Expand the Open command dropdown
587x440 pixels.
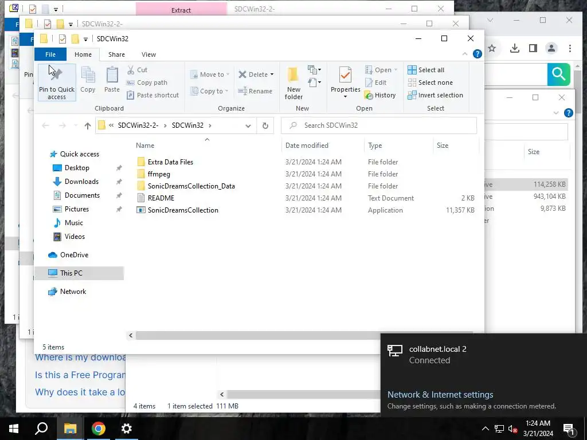pyautogui.click(x=396, y=70)
